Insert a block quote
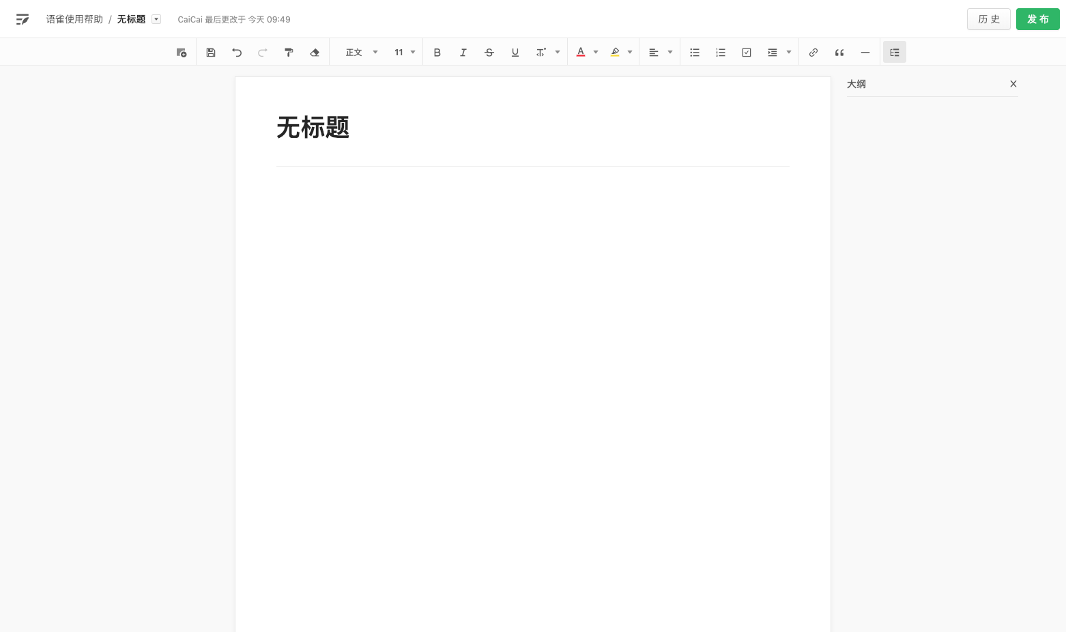Image resolution: width=1066 pixels, height=632 pixels. coord(839,52)
